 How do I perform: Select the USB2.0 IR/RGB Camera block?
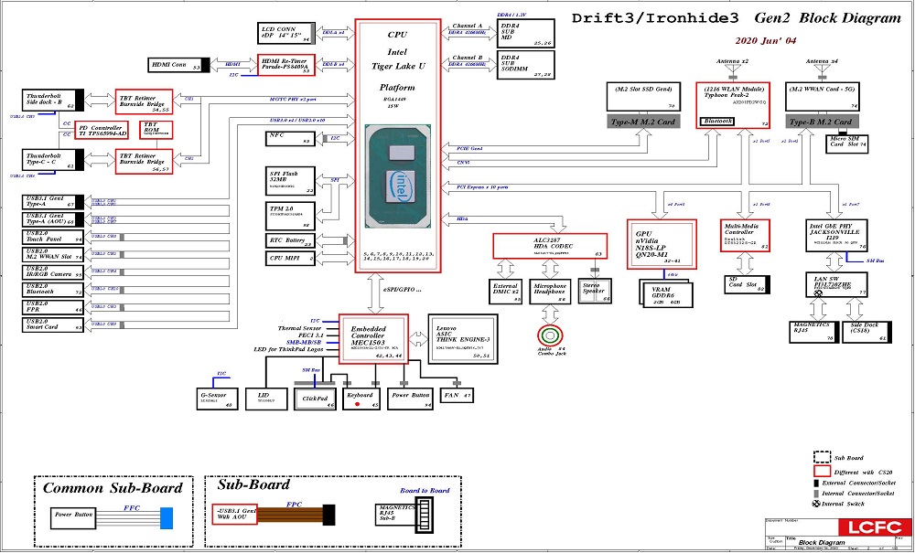(53, 271)
